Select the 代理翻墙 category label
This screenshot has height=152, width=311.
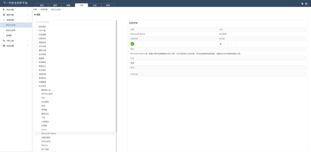[42, 82]
